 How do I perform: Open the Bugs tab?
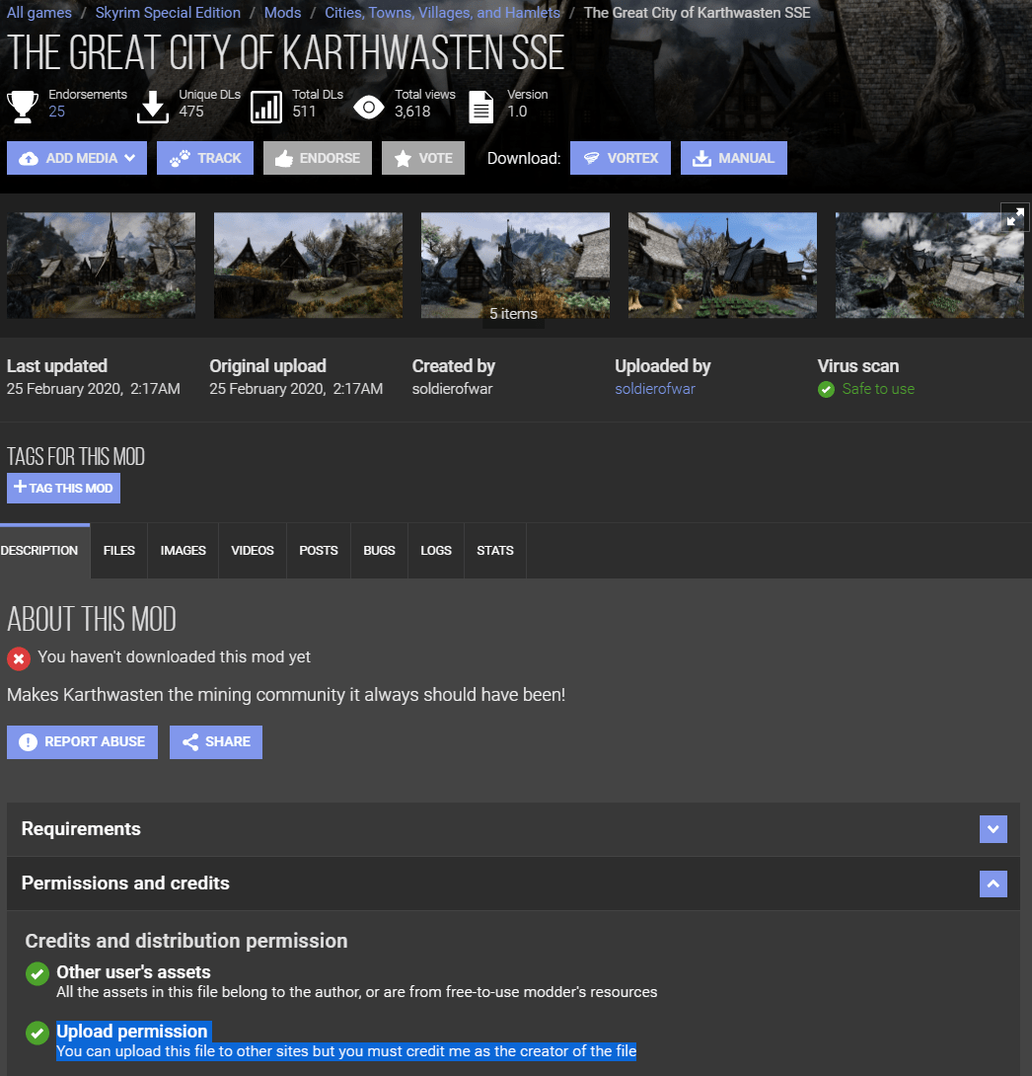pos(379,551)
